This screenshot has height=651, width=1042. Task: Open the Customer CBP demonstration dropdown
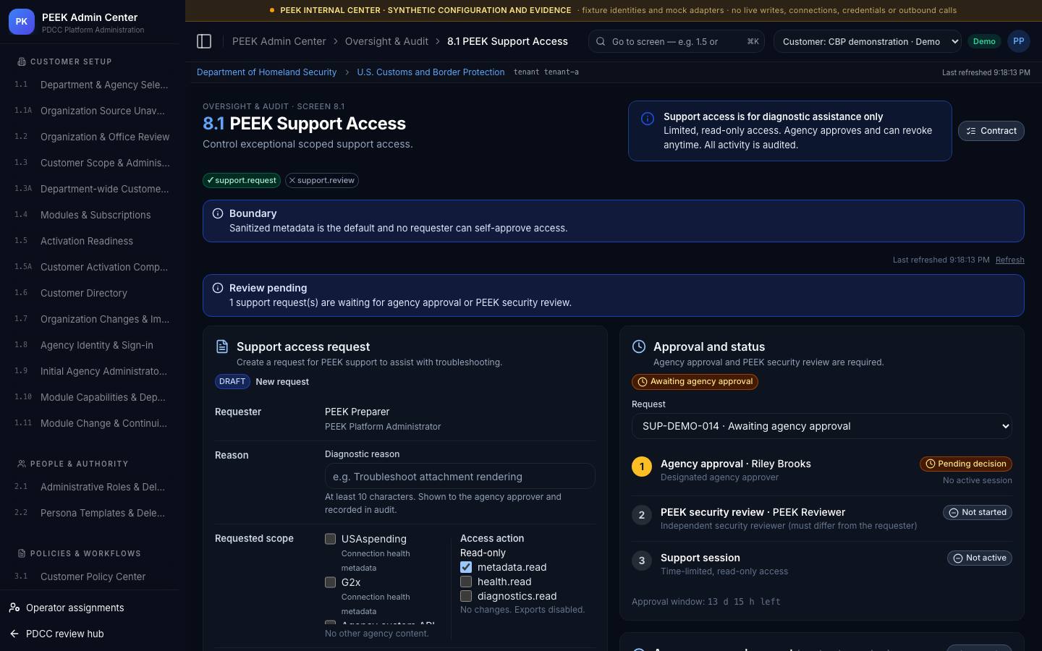tap(868, 41)
